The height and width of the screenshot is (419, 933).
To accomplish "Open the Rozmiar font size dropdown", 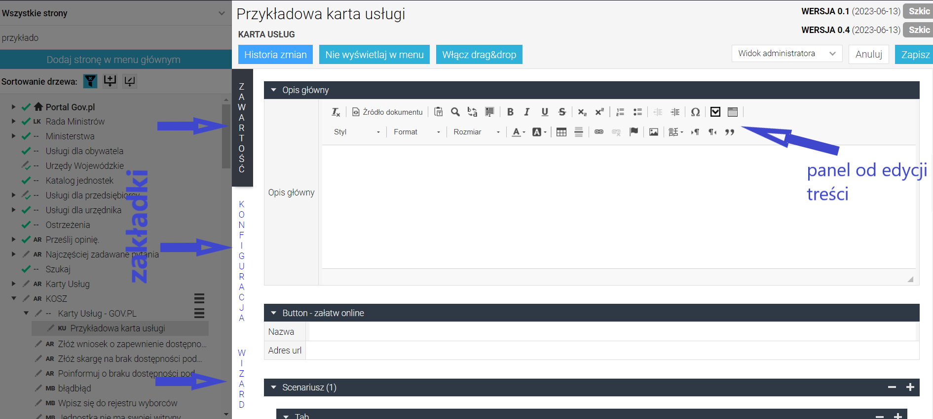I will point(477,132).
